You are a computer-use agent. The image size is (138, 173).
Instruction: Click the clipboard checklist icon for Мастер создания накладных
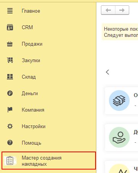10,161
